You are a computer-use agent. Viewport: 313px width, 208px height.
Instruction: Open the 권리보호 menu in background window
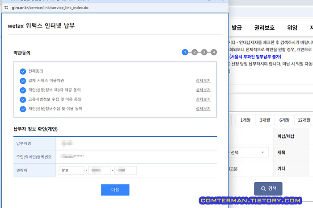pos(265,28)
